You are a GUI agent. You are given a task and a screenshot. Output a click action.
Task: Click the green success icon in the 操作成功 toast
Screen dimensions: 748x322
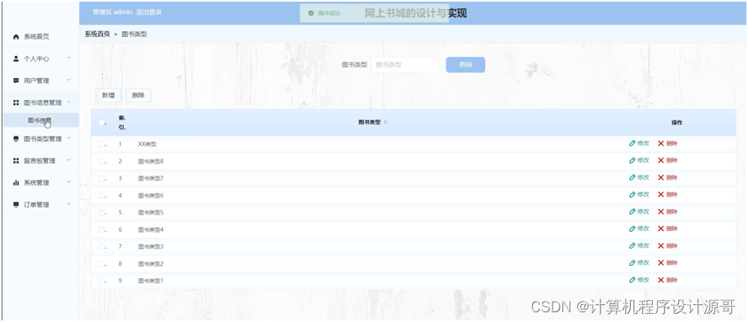pos(311,13)
